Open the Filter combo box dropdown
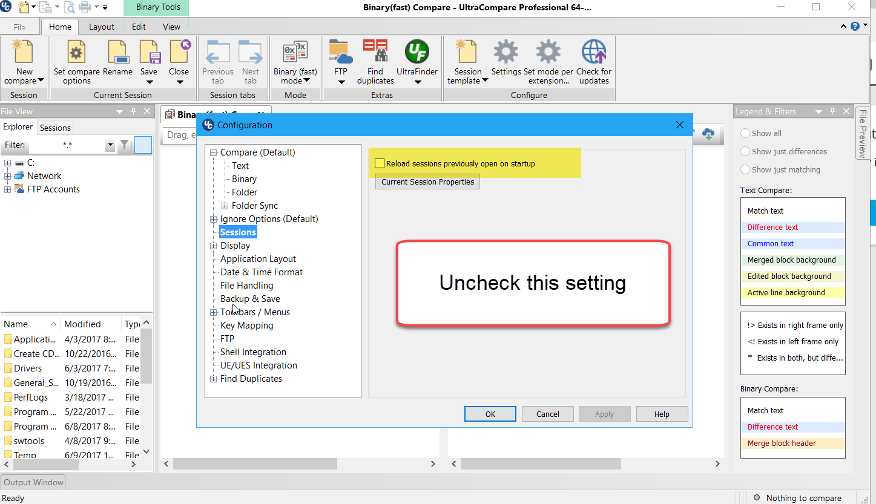Viewport: 876px width, 504px height. coord(110,145)
